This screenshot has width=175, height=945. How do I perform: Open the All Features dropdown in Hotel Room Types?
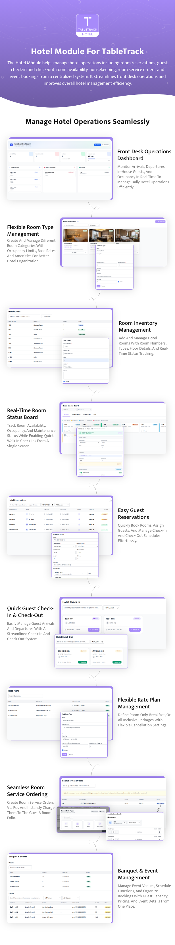pyautogui.click(x=94, y=225)
